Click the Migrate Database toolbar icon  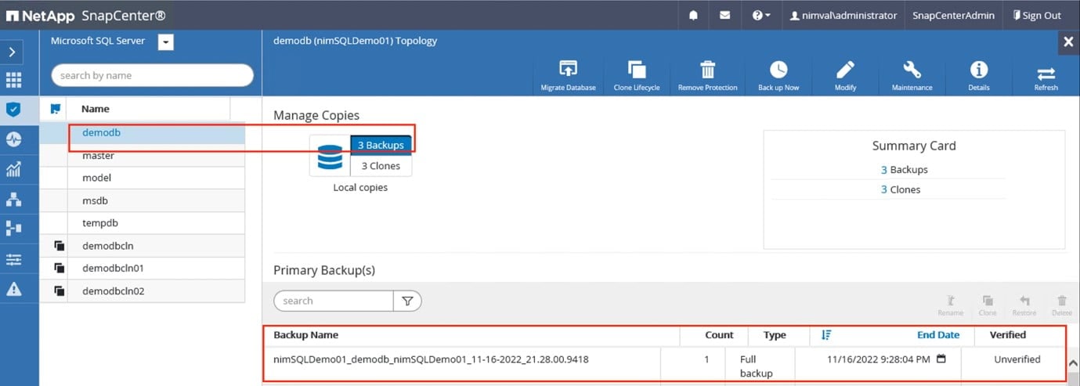(x=568, y=70)
